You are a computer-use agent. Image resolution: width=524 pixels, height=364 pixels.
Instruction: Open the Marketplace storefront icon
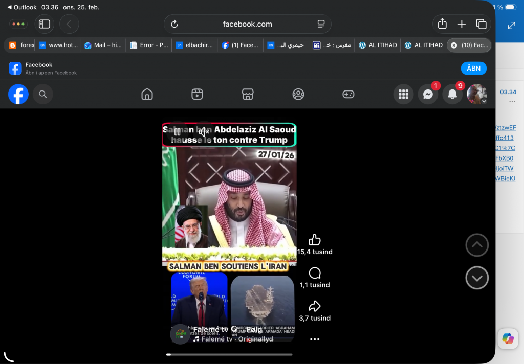click(248, 94)
